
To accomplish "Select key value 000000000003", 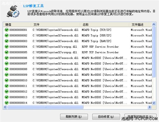I will pyautogui.click(x=18, y=41).
